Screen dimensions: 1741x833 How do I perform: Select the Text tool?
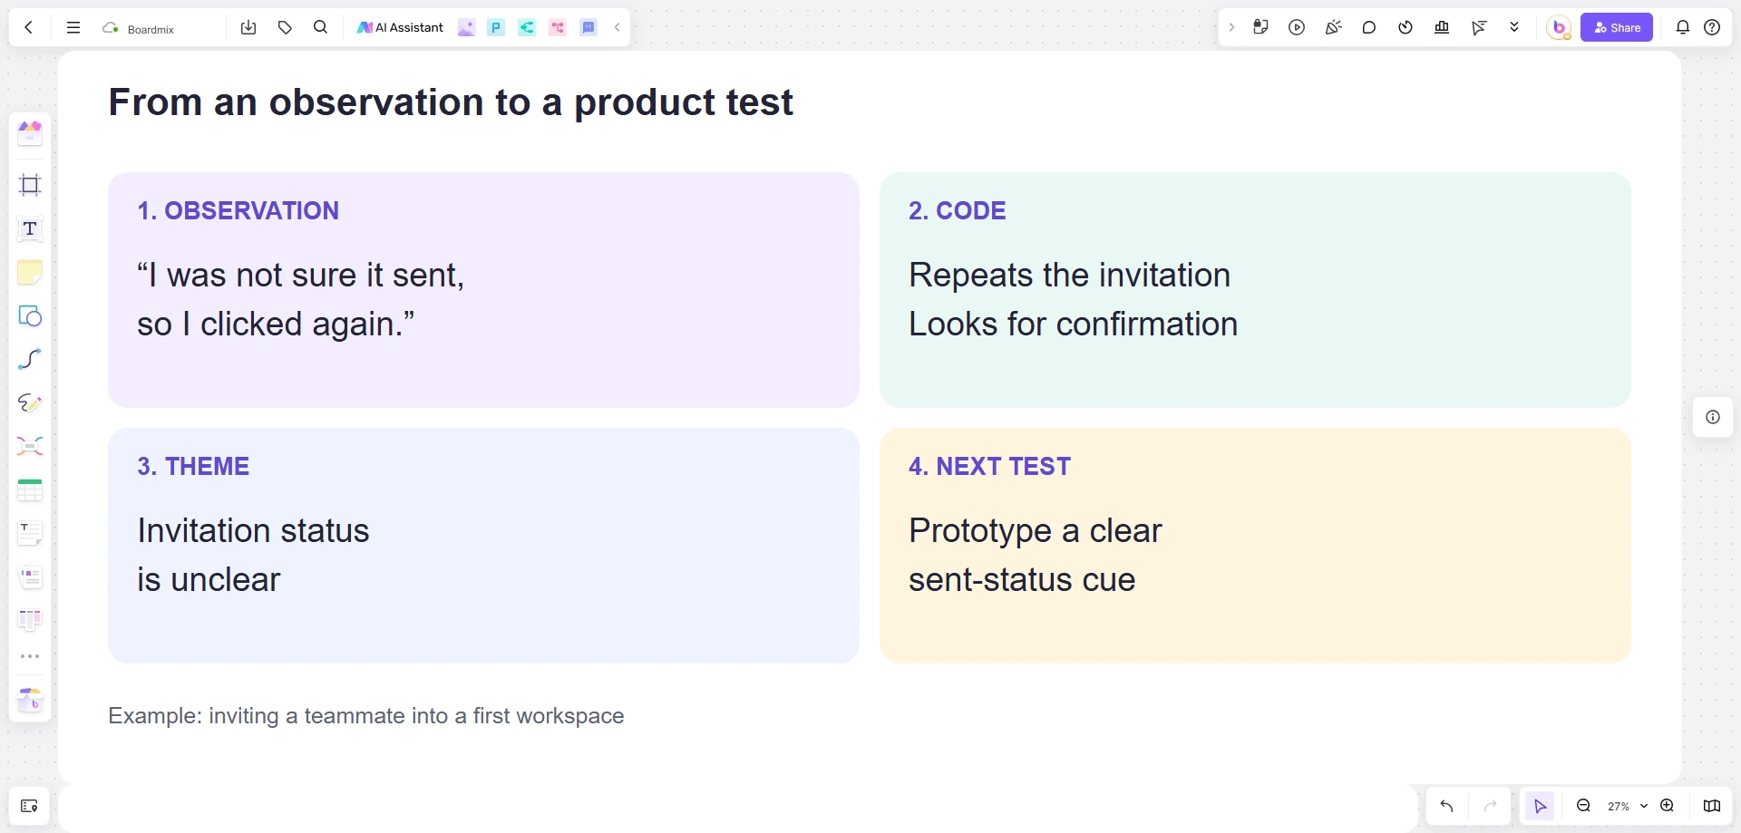click(x=30, y=228)
